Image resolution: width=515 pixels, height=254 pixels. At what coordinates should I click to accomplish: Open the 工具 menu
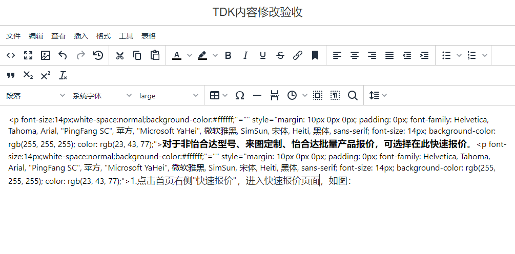coord(126,36)
